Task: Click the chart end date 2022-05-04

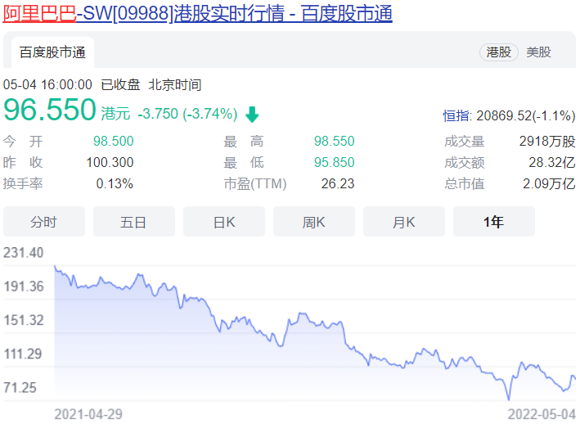Action: (x=542, y=414)
